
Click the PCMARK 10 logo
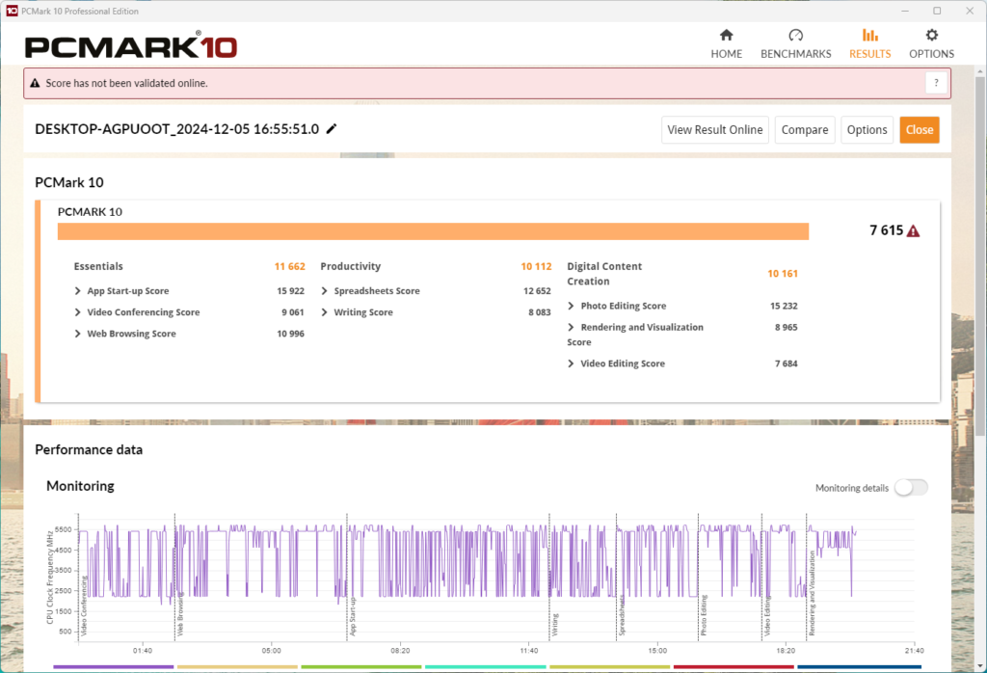click(131, 46)
